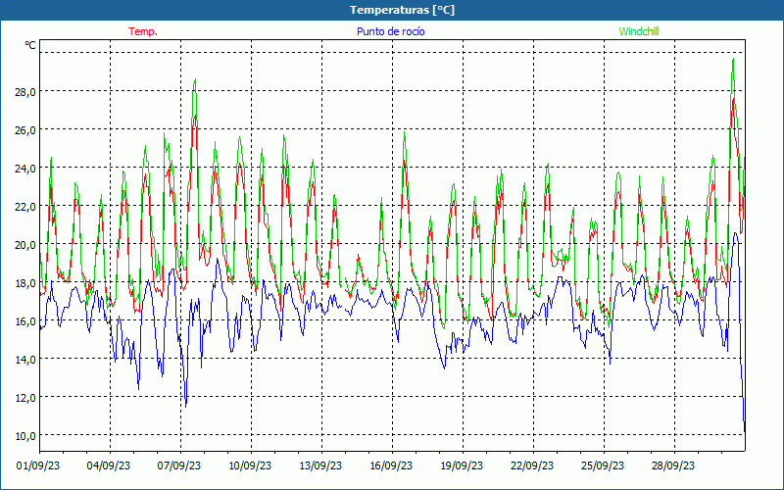The width and height of the screenshot is (784, 490).
Task: Click the 10/09/23 date label
Action: [250, 465]
